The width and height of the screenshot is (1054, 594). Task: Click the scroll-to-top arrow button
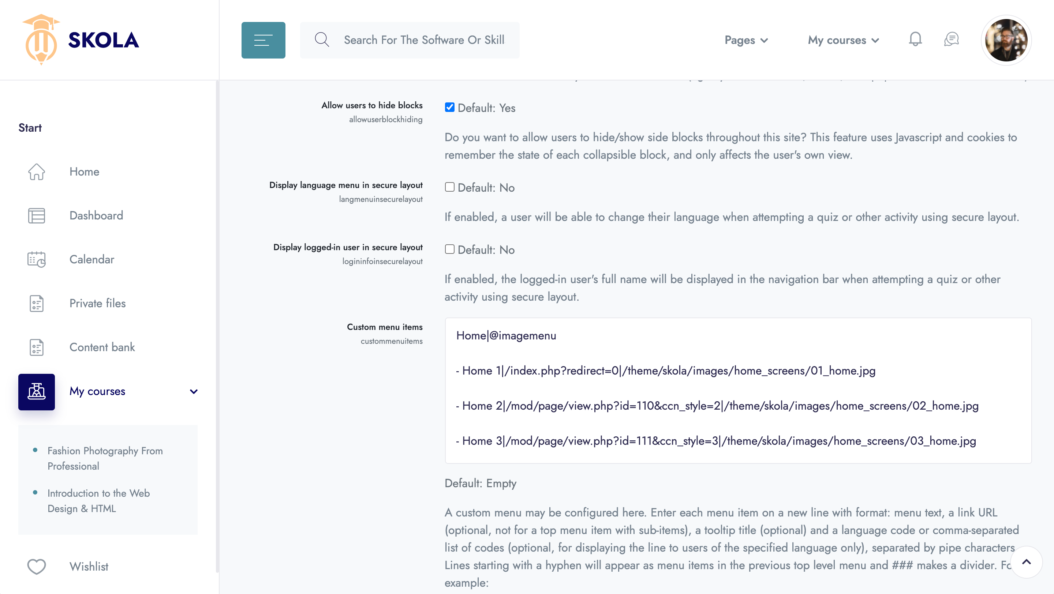pos(1026,562)
